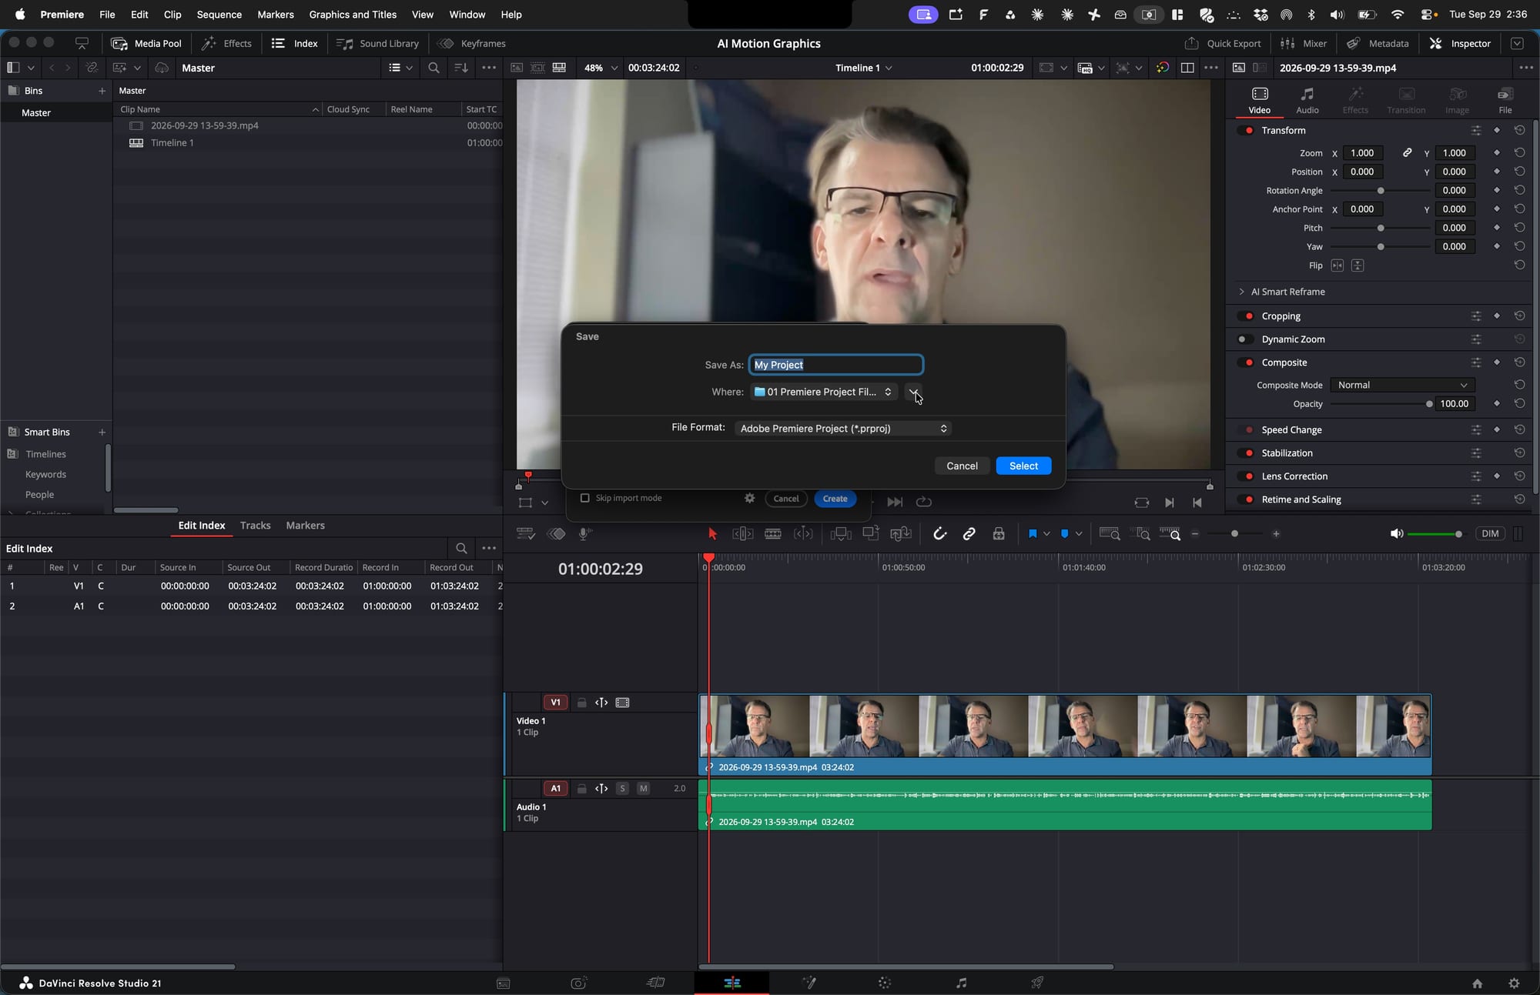
Task: Open the File tab in Inspector
Action: click(x=1505, y=100)
